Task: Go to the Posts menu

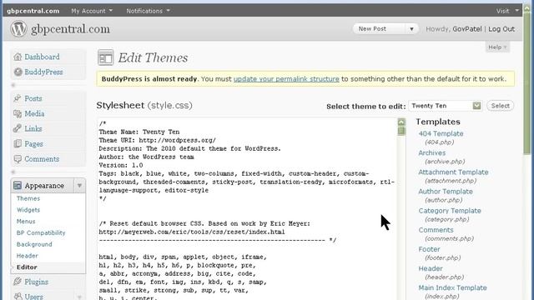Action: click(x=33, y=98)
